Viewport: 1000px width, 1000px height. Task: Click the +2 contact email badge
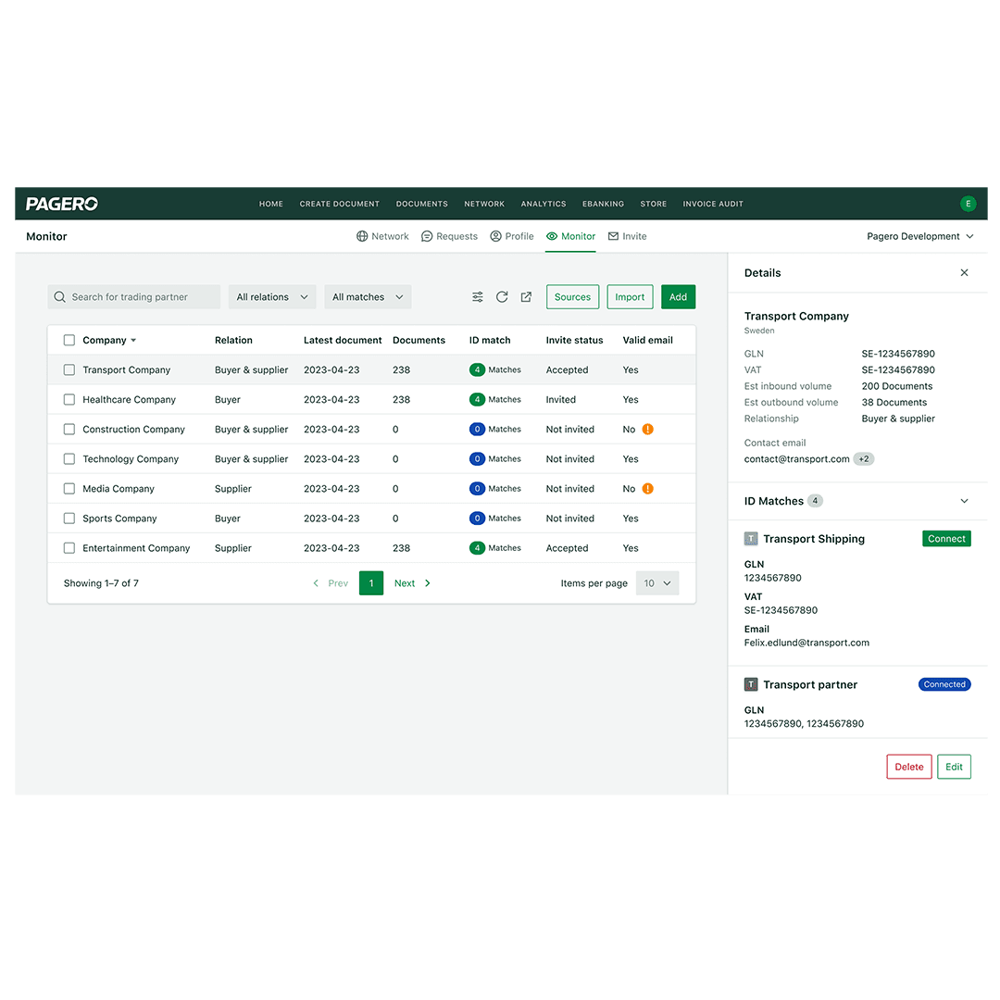pyautogui.click(x=863, y=458)
